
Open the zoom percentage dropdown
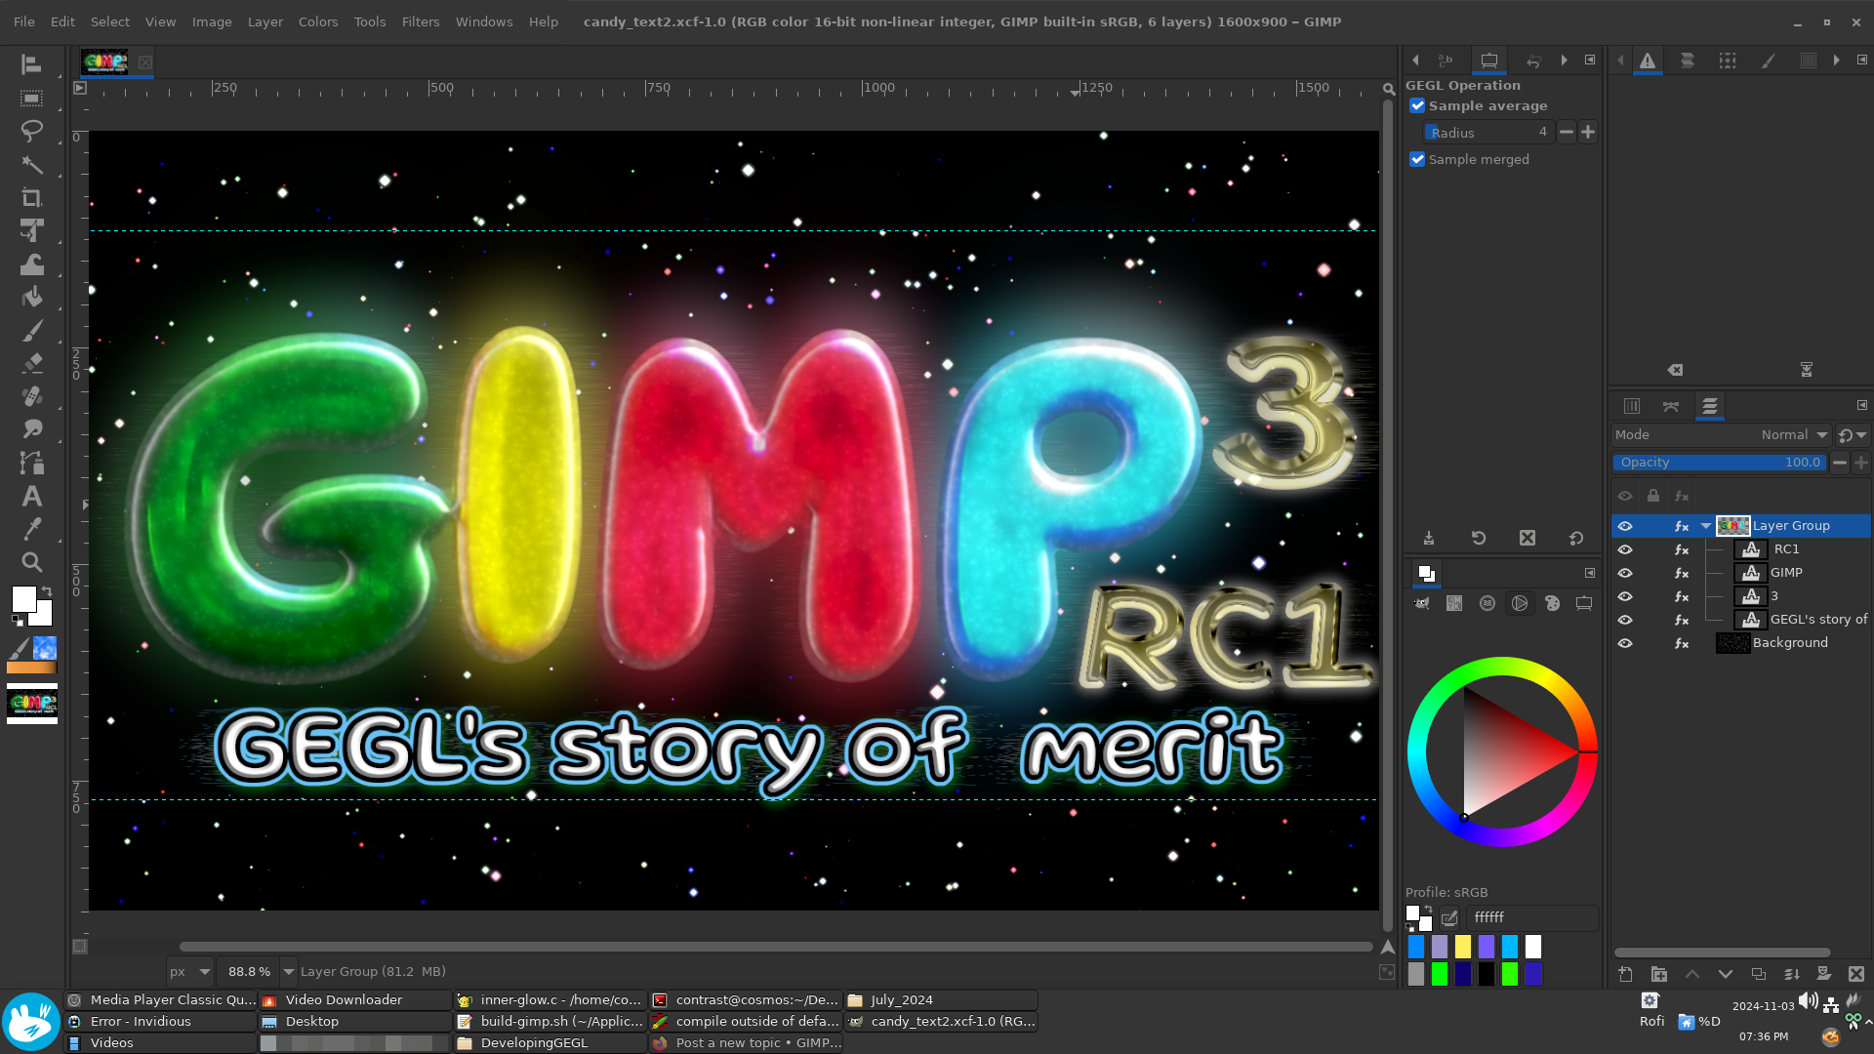[x=288, y=971]
